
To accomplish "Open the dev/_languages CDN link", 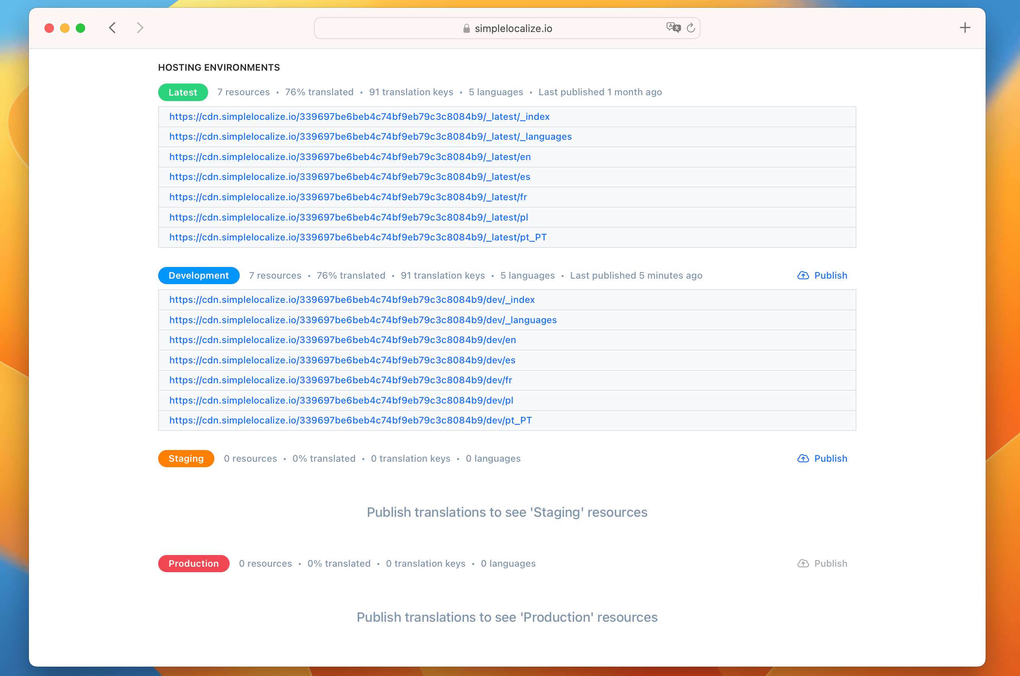I will (363, 320).
